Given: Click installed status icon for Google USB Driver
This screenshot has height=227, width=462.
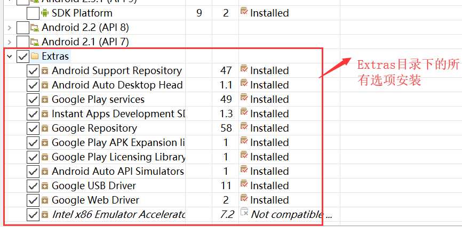Looking at the screenshot, I should click(244, 184).
